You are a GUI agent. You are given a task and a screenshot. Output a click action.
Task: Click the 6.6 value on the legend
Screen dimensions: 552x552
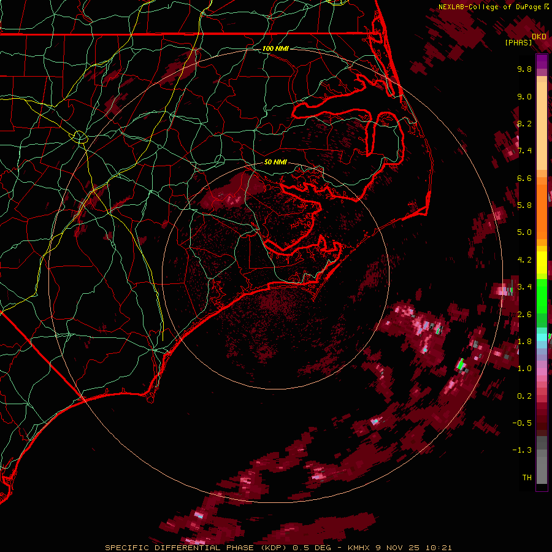click(524, 178)
